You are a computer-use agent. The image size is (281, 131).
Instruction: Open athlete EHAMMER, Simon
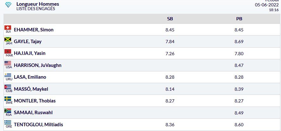click(34, 30)
